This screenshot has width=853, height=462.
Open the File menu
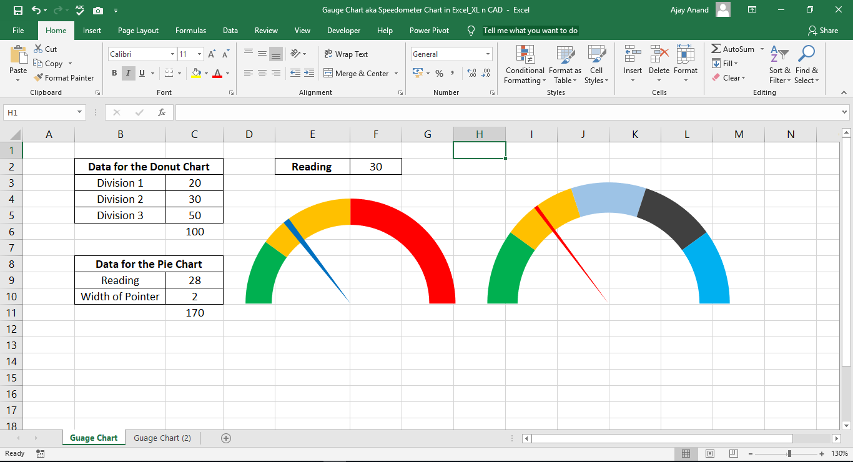(x=18, y=30)
